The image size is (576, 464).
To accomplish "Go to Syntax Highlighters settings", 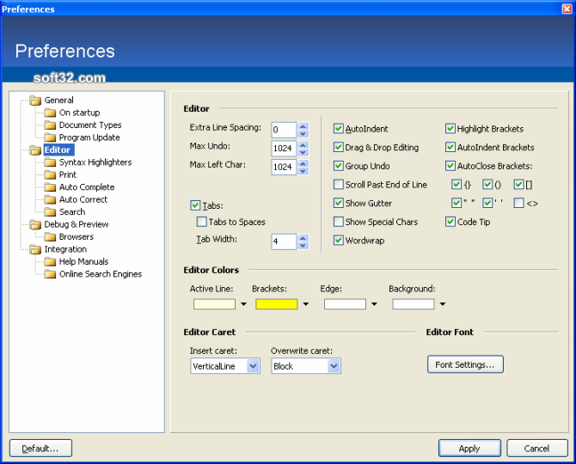I will (95, 162).
